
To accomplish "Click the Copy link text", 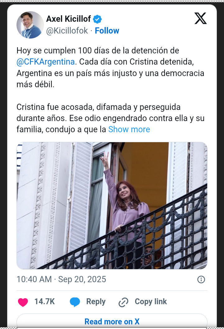I will click(x=151, y=302).
